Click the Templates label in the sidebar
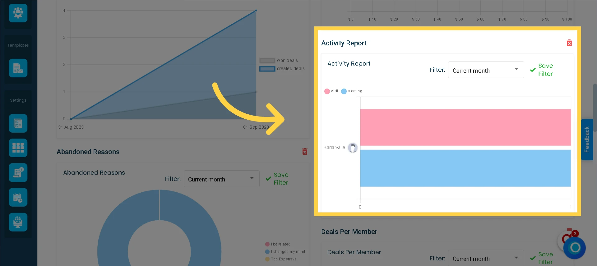This screenshot has width=597, height=266. coord(18,45)
